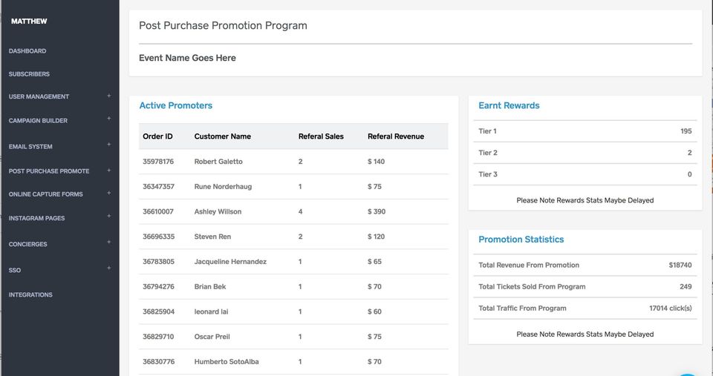The width and height of the screenshot is (713, 376).
Task: Open Post Purchase Promote menu item
Action: pyautogui.click(x=49, y=171)
